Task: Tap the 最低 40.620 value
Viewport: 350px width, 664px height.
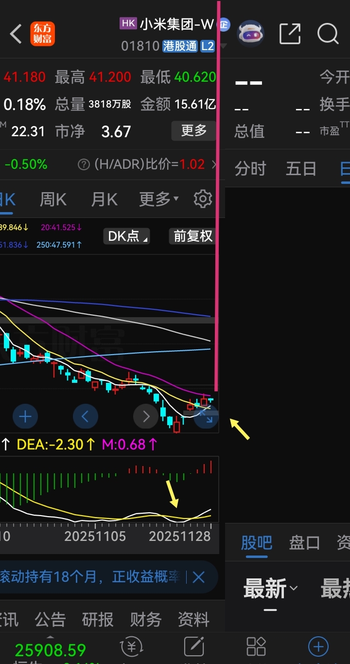Action: [195, 77]
